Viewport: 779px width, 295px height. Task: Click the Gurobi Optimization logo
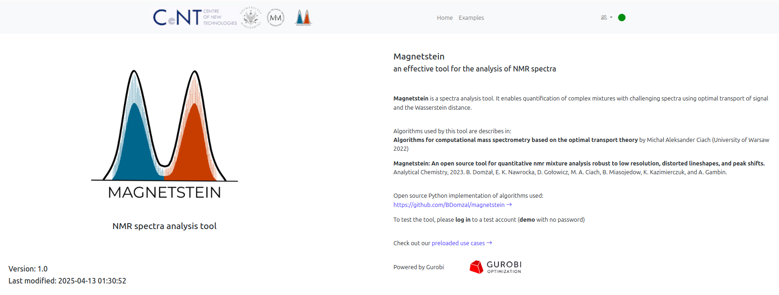496,267
